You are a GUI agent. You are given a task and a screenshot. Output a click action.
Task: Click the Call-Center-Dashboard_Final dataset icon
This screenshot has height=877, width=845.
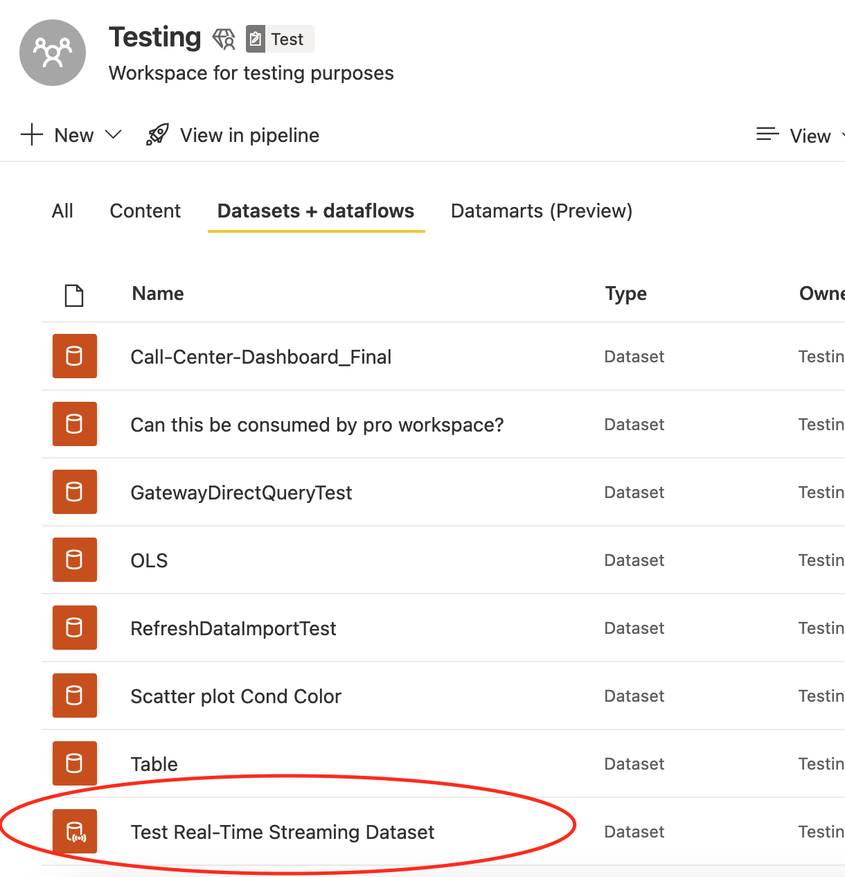pyautogui.click(x=74, y=356)
